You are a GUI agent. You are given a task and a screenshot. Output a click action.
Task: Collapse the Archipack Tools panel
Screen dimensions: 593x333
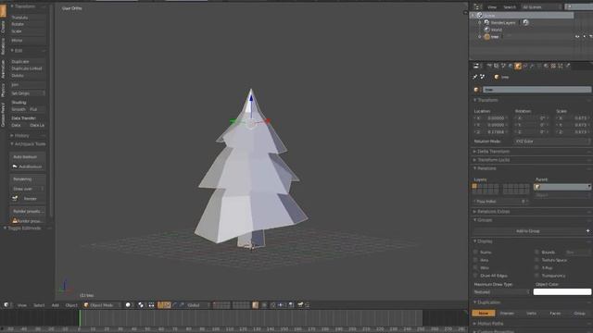click(28, 144)
